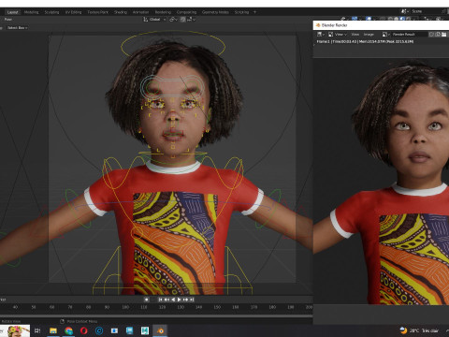
Task: Add a new workspace with plus button
Action: pyautogui.click(x=254, y=12)
